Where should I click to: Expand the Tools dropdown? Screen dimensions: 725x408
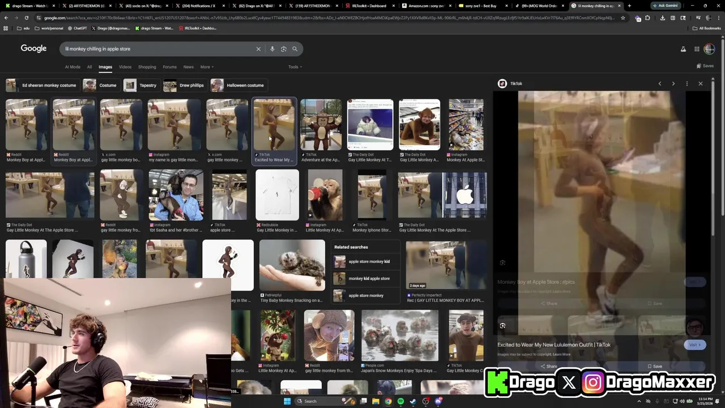[295, 67]
